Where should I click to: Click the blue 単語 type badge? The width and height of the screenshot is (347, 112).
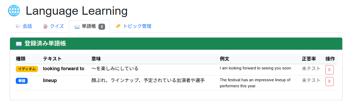point(22,81)
